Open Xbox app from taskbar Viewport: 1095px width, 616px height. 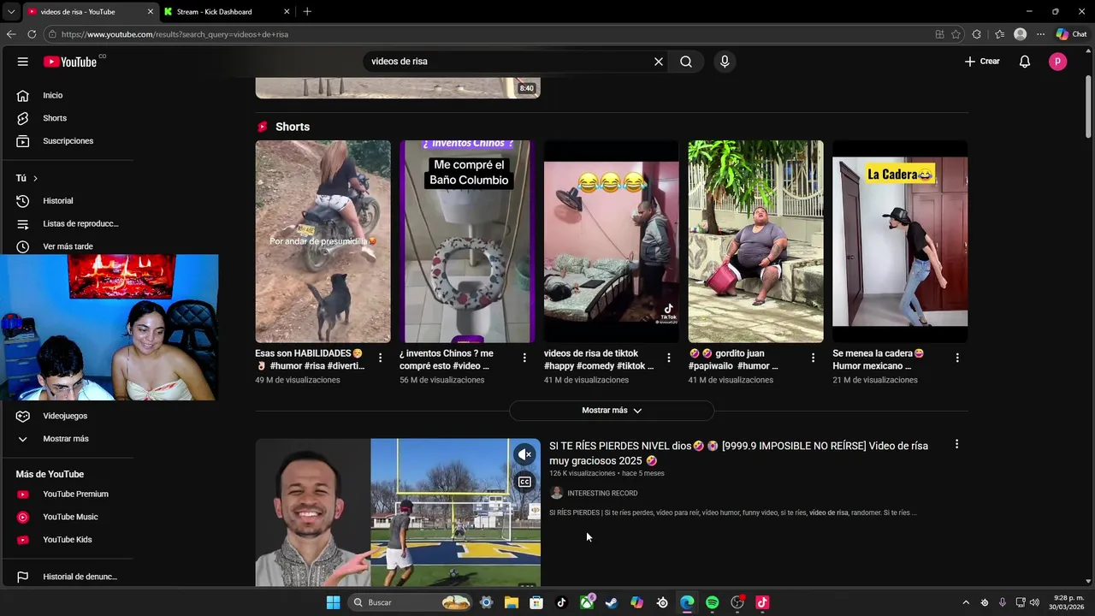point(587,602)
